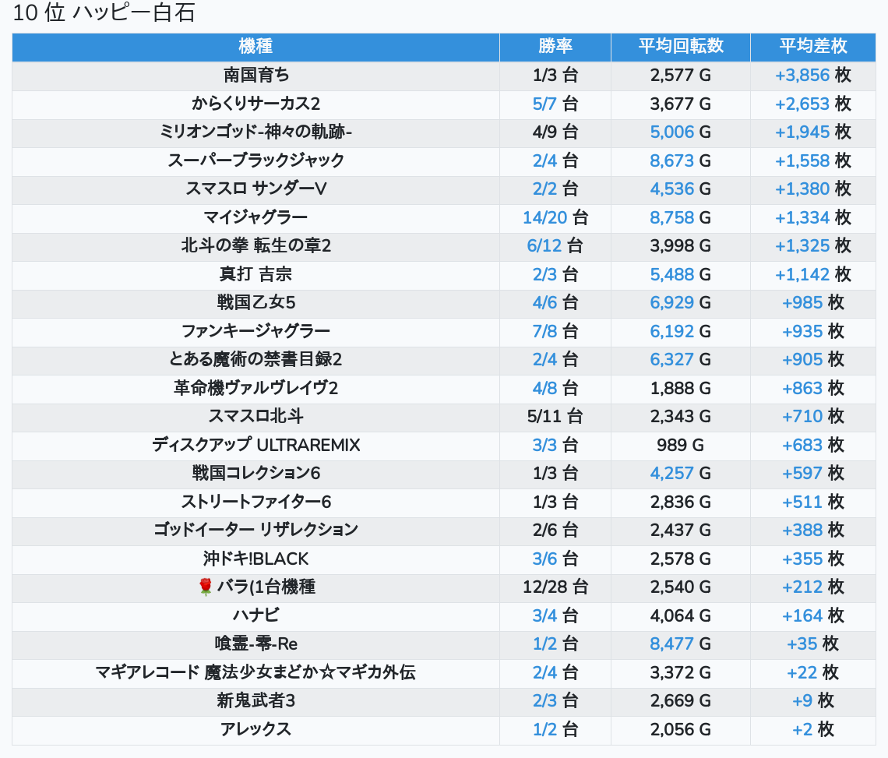This screenshot has width=888, height=758.
Task: Click the 平均差枚 column header
Action: click(812, 46)
